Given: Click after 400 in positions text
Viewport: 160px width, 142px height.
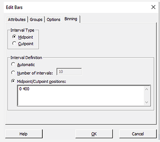Looking at the screenshot, I should (x=30, y=89).
